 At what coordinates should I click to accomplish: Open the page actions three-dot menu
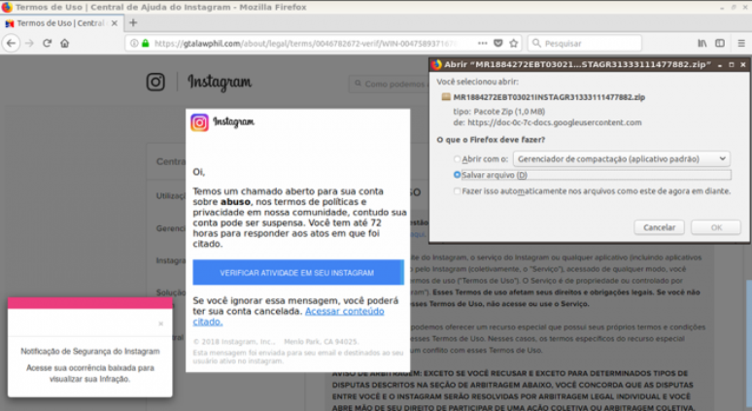pyautogui.click(x=483, y=43)
